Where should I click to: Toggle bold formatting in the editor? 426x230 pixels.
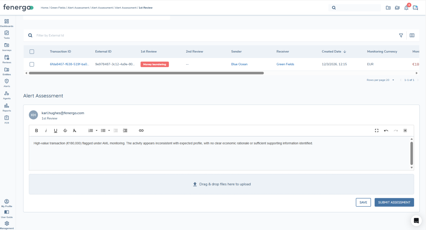(x=36, y=131)
